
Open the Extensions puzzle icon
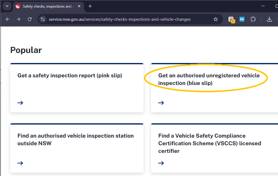point(253,19)
